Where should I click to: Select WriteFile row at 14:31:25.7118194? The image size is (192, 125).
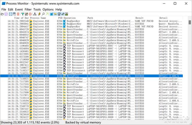click(x=91, y=101)
